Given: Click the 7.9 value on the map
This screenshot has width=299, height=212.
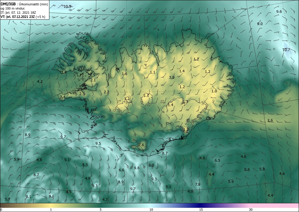Looking at the screenshot, I should click(198, 184).
